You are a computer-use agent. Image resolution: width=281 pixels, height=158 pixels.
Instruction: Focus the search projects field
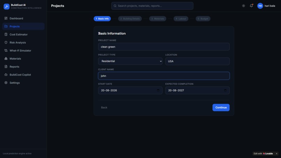pos(152,6)
